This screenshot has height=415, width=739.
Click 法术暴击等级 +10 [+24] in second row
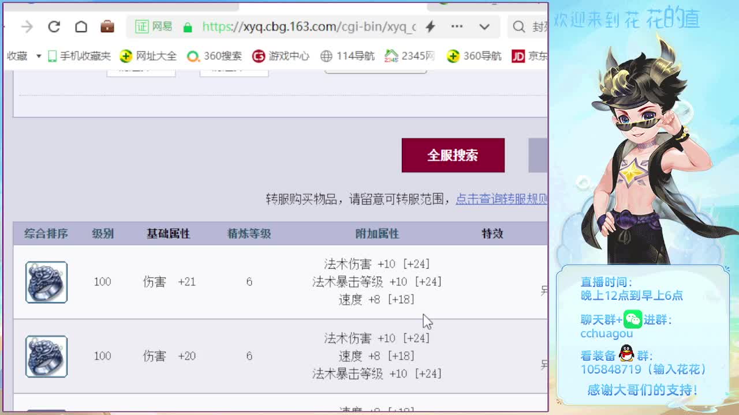click(377, 374)
